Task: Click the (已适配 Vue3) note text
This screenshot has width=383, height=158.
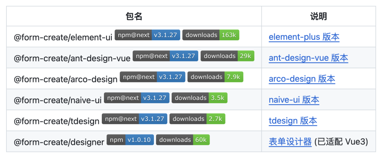Action: (341, 142)
